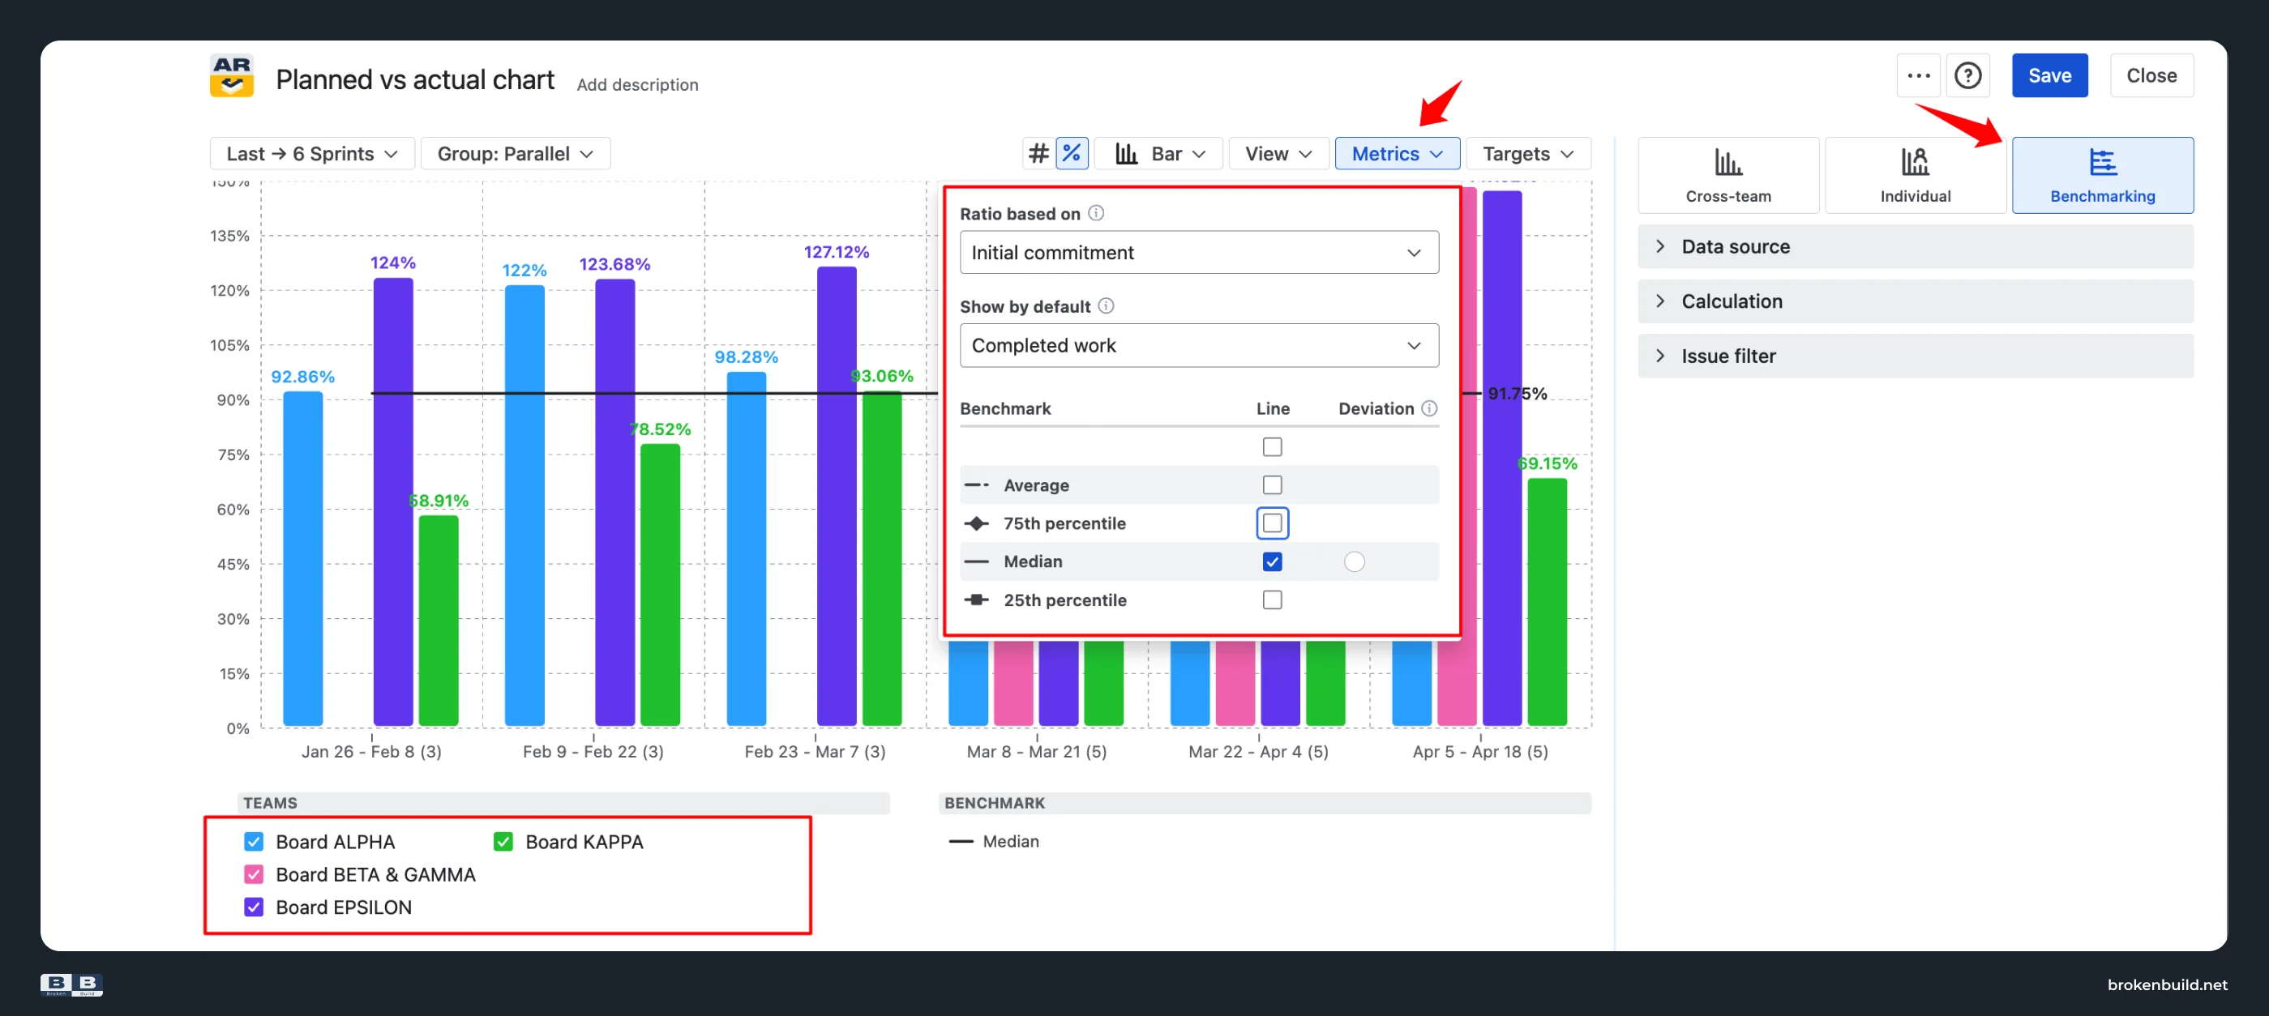2269x1016 pixels.
Task: Enable the Average line checkbox
Action: click(x=1272, y=485)
